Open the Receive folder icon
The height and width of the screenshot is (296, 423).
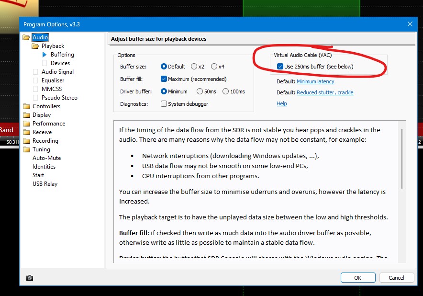[x=26, y=132]
